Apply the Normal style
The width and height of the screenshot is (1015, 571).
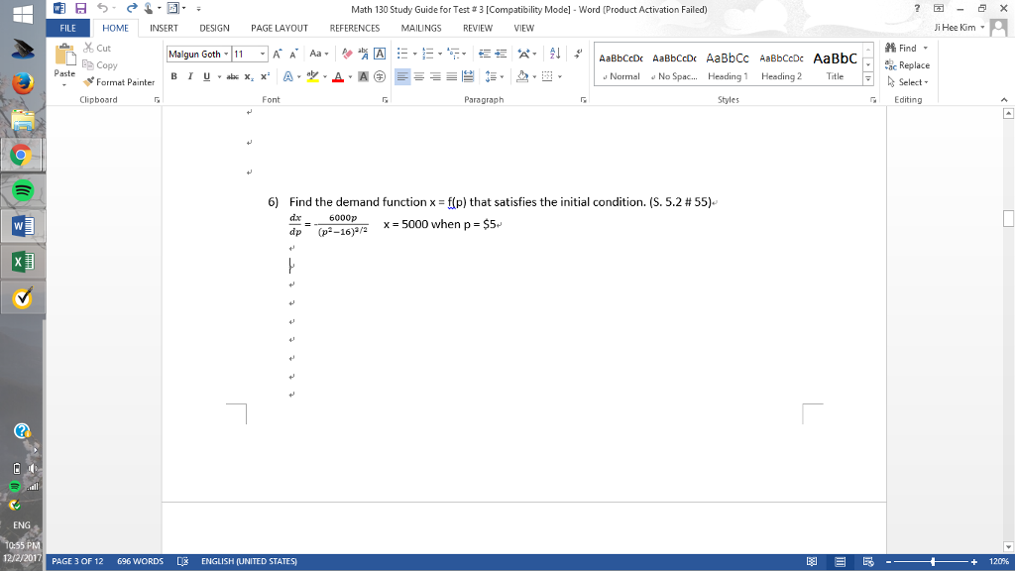click(x=620, y=66)
